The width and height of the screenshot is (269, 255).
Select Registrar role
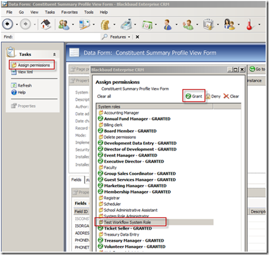[x=109, y=198]
